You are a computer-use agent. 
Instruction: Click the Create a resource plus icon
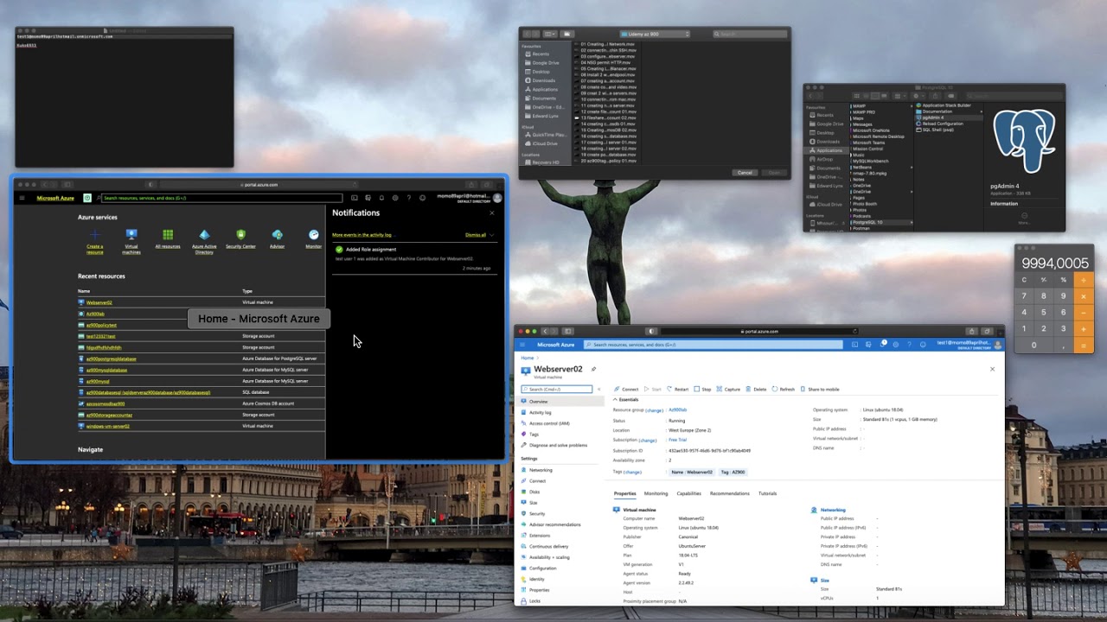95,235
